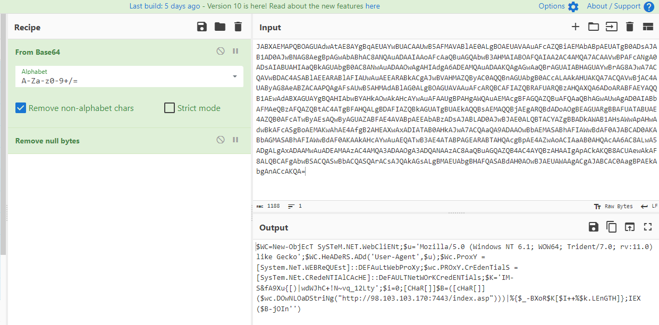The height and width of the screenshot is (325, 659).
Task: Save output to file
Action: 594,227
